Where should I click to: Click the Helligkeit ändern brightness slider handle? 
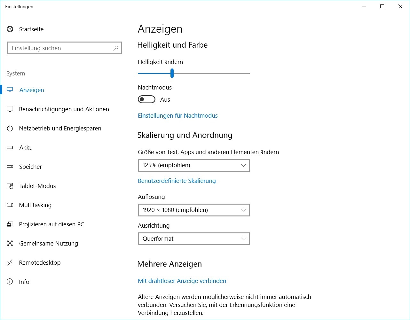[172, 73]
